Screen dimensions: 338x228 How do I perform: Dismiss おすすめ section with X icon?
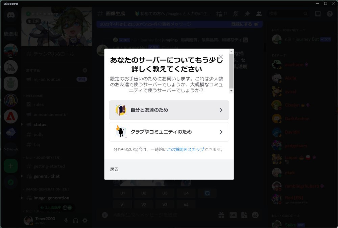tap(85, 70)
